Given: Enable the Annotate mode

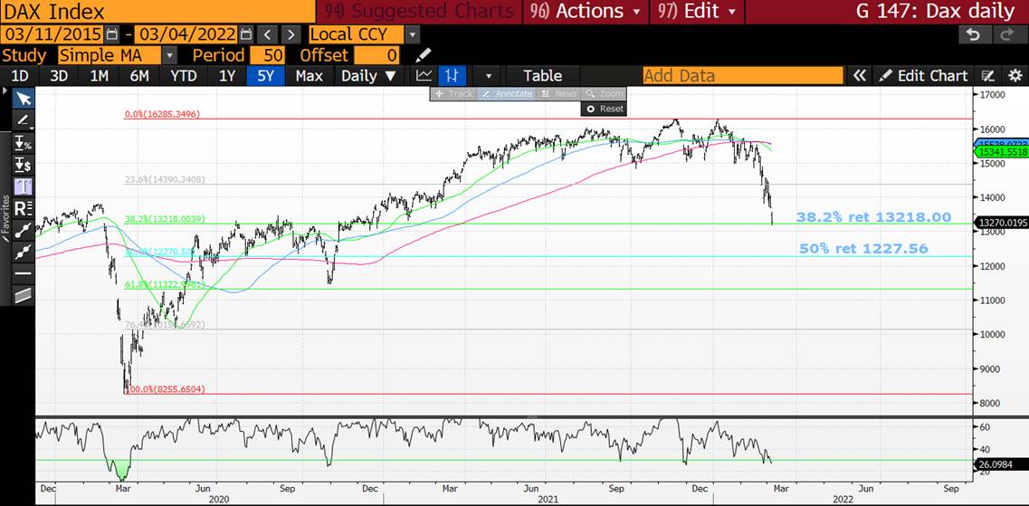Looking at the screenshot, I should click(507, 94).
